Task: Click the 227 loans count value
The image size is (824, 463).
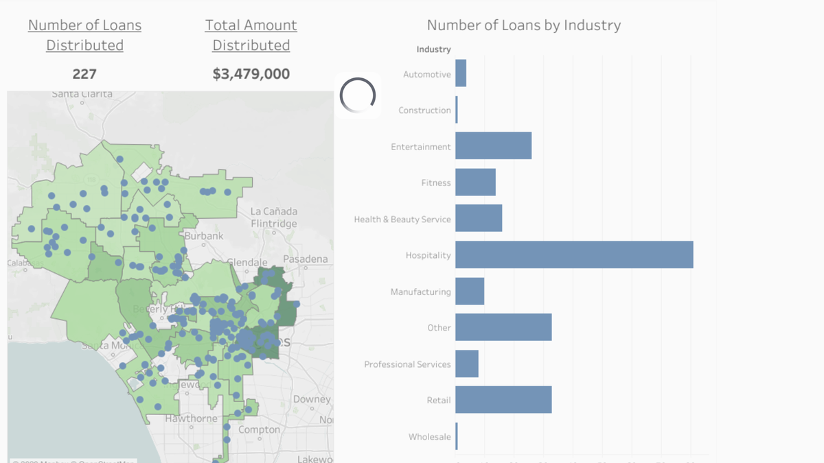Action: tap(84, 74)
